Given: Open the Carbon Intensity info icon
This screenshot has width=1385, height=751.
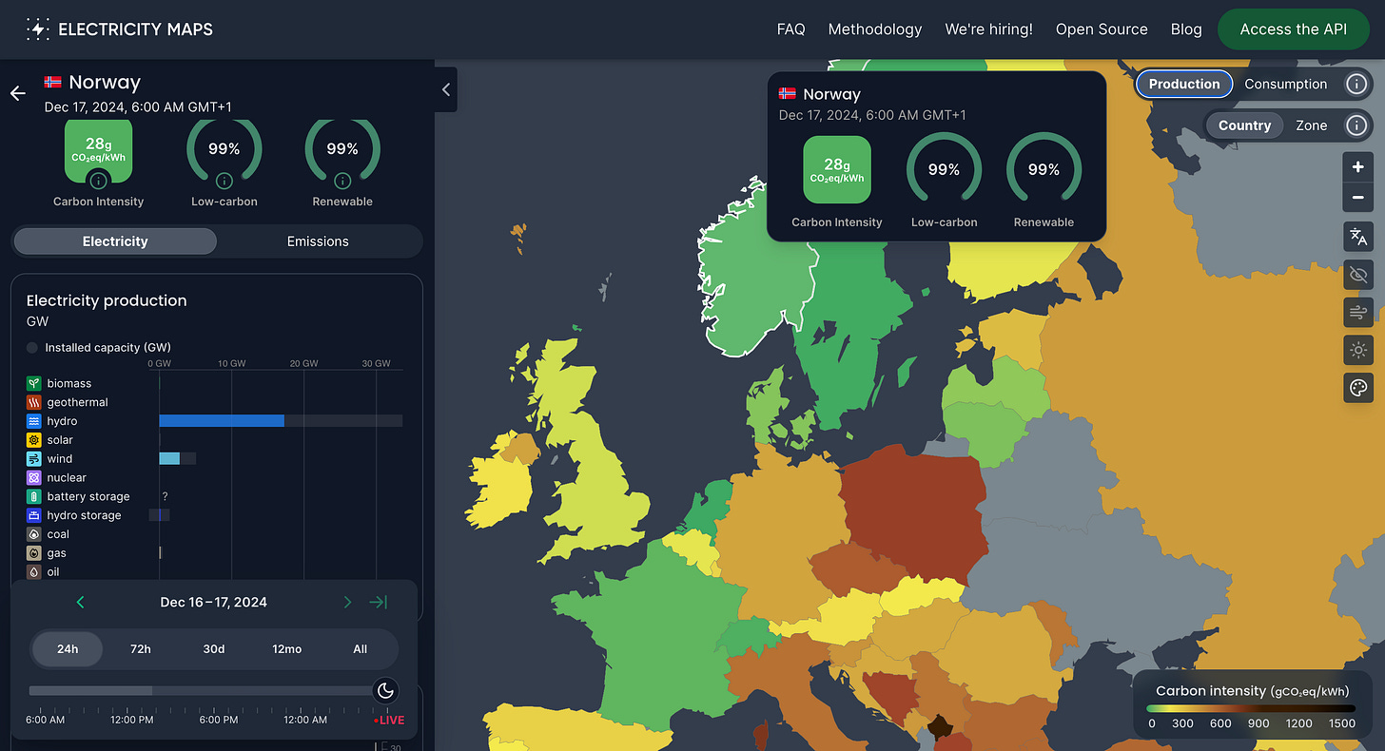Looking at the screenshot, I should [x=98, y=180].
